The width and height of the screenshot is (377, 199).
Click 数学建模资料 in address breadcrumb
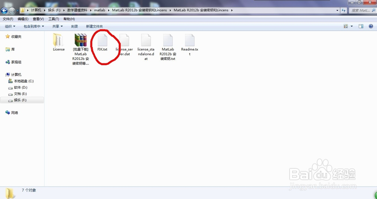77,10
